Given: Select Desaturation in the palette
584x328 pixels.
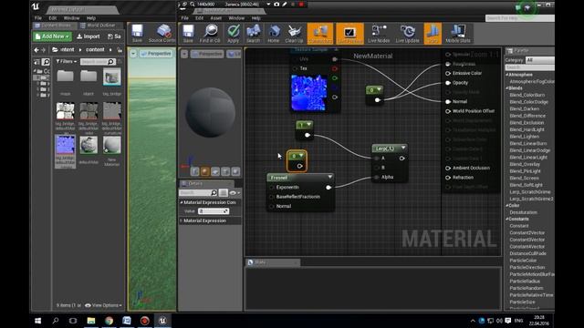Looking at the screenshot, I should (x=523, y=212).
